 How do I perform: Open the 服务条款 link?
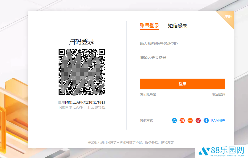coord(152,143)
